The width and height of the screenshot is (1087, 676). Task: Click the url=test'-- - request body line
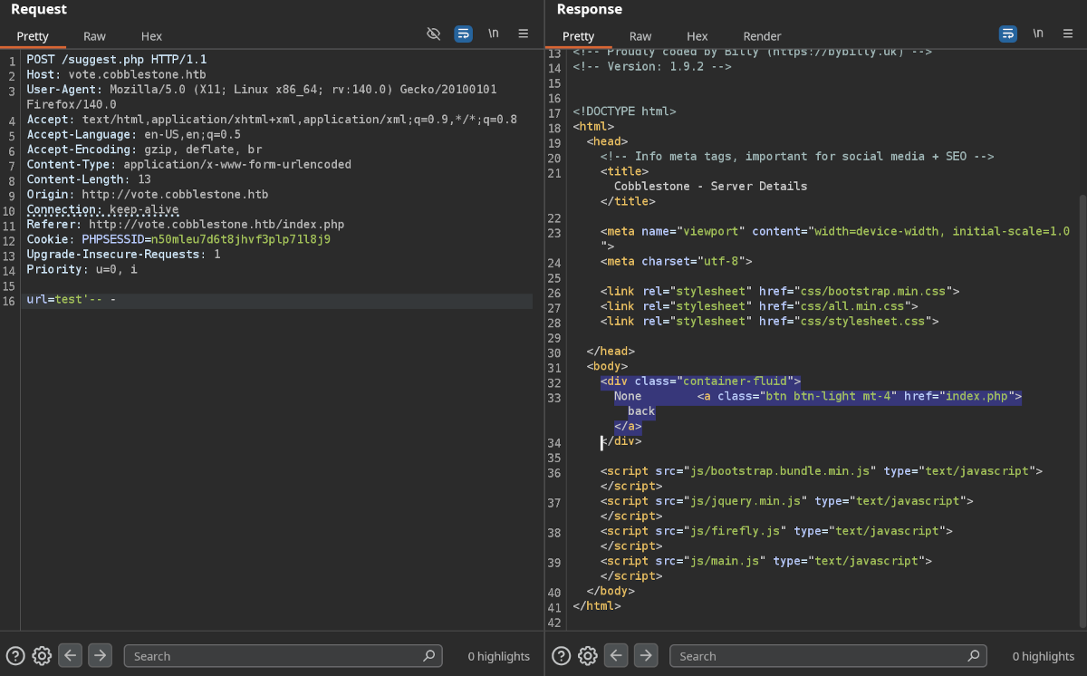(x=71, y=300)
